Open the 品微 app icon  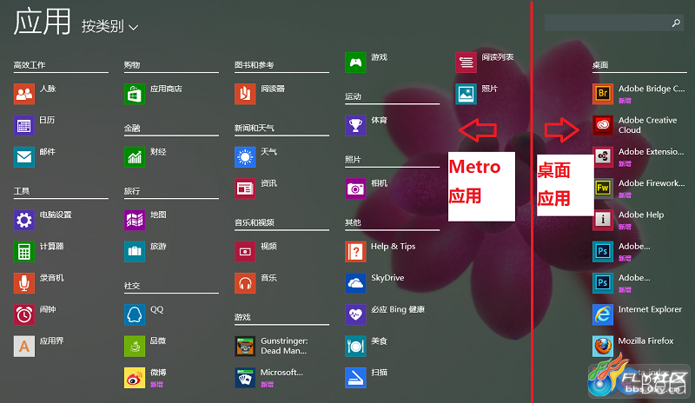(135, 347)
